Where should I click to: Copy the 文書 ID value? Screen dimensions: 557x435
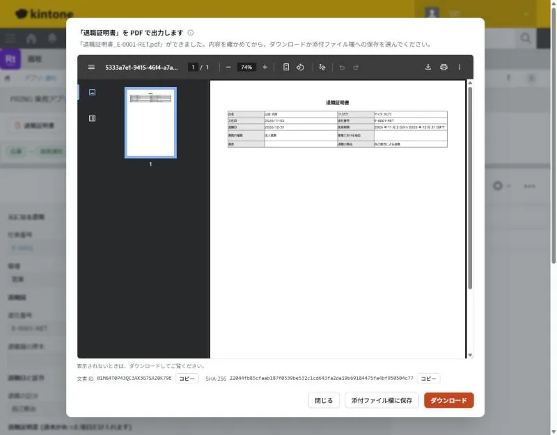click(187, 379)
